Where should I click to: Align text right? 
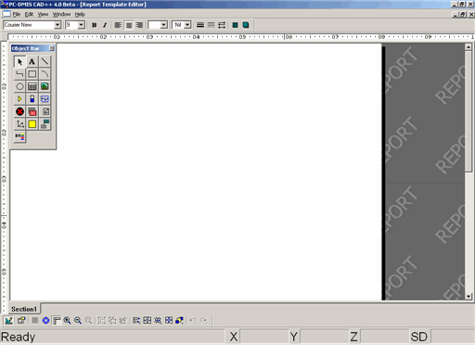tap(139, 25)
